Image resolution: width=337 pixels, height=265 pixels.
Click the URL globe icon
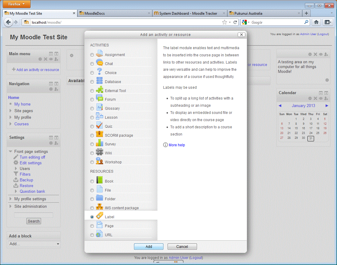point(99,234)
